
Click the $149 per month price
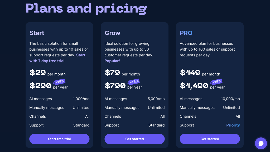(x=190, y=73)
